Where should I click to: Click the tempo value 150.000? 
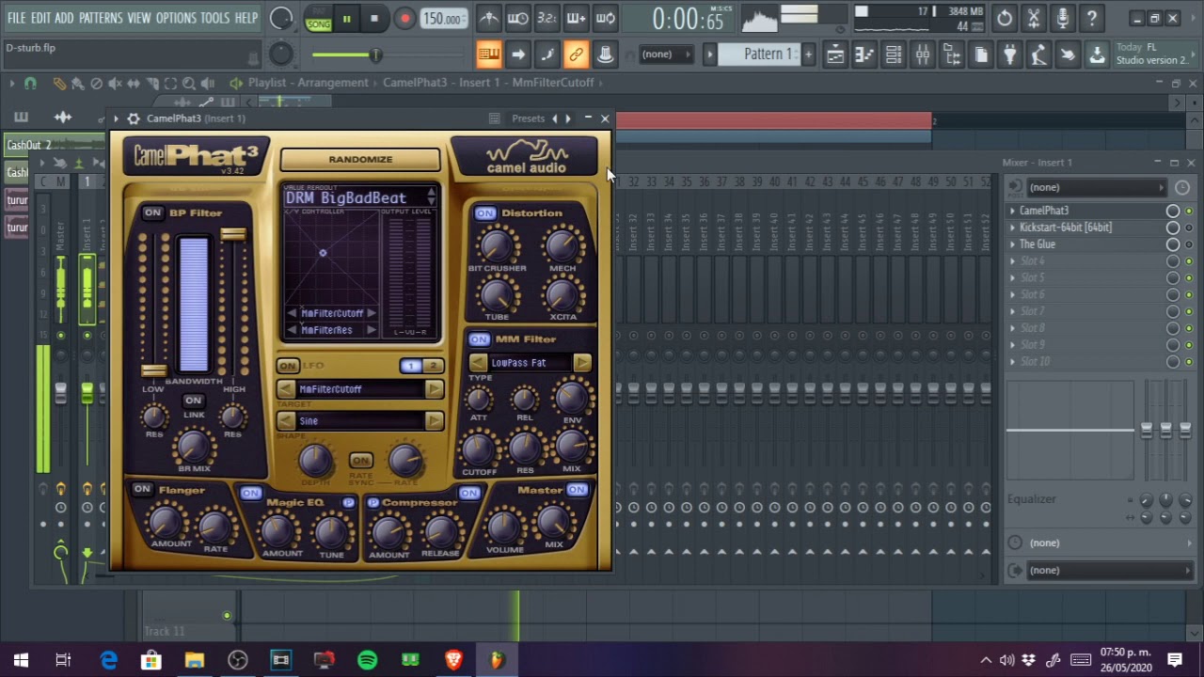click(x=442, y=19)
